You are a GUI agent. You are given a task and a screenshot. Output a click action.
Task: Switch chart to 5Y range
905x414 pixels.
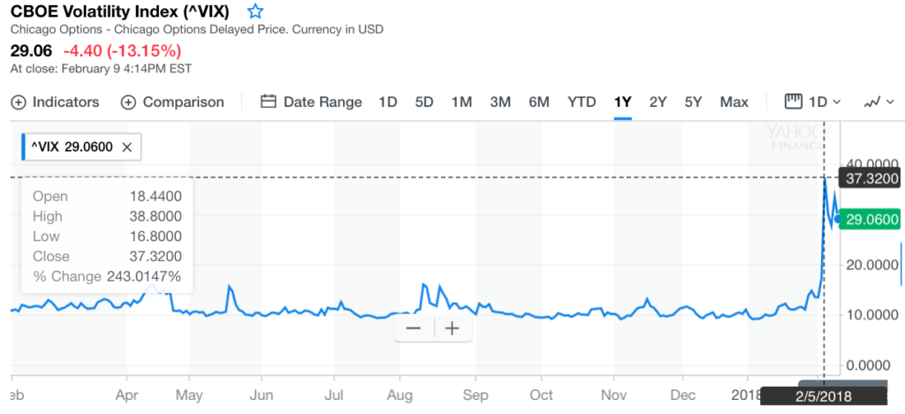click(x=694, y=102)
